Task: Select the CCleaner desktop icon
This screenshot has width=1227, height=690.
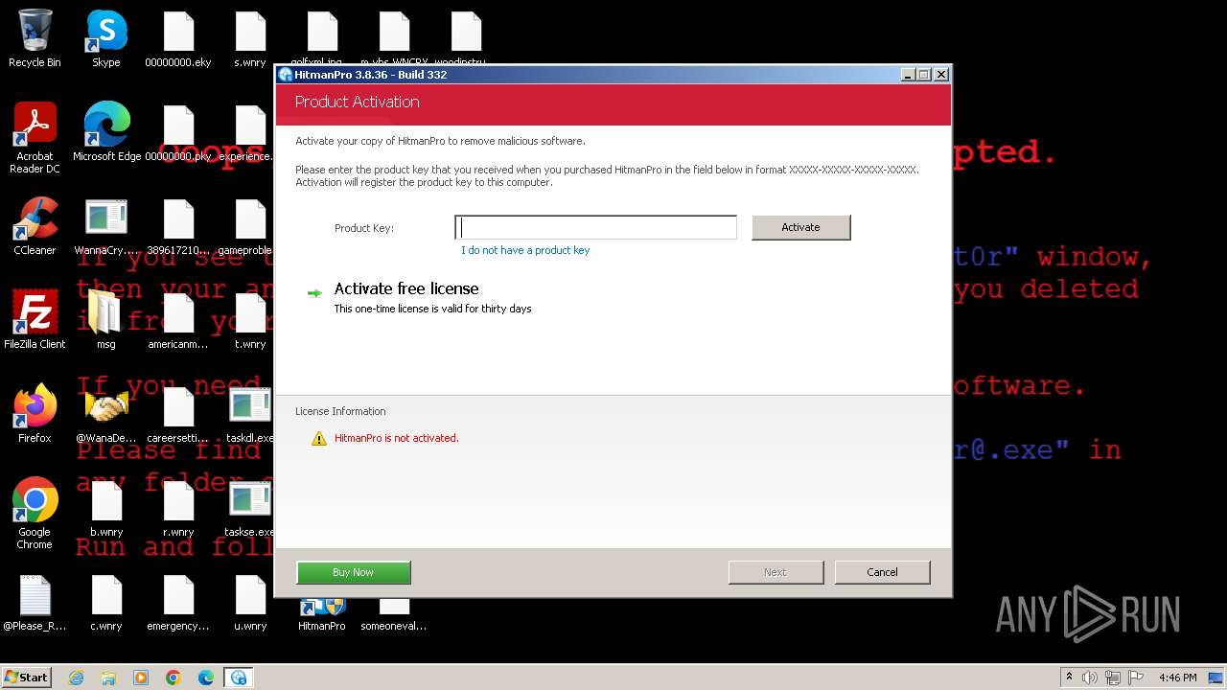Action: (x=35, y=226)
